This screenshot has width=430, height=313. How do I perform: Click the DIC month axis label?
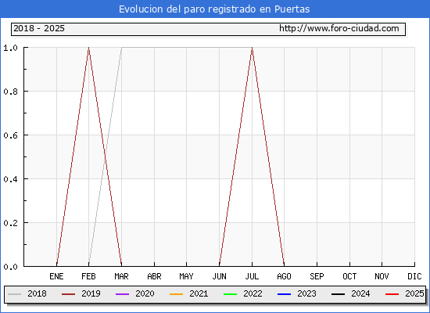click(x=414, y=276)
